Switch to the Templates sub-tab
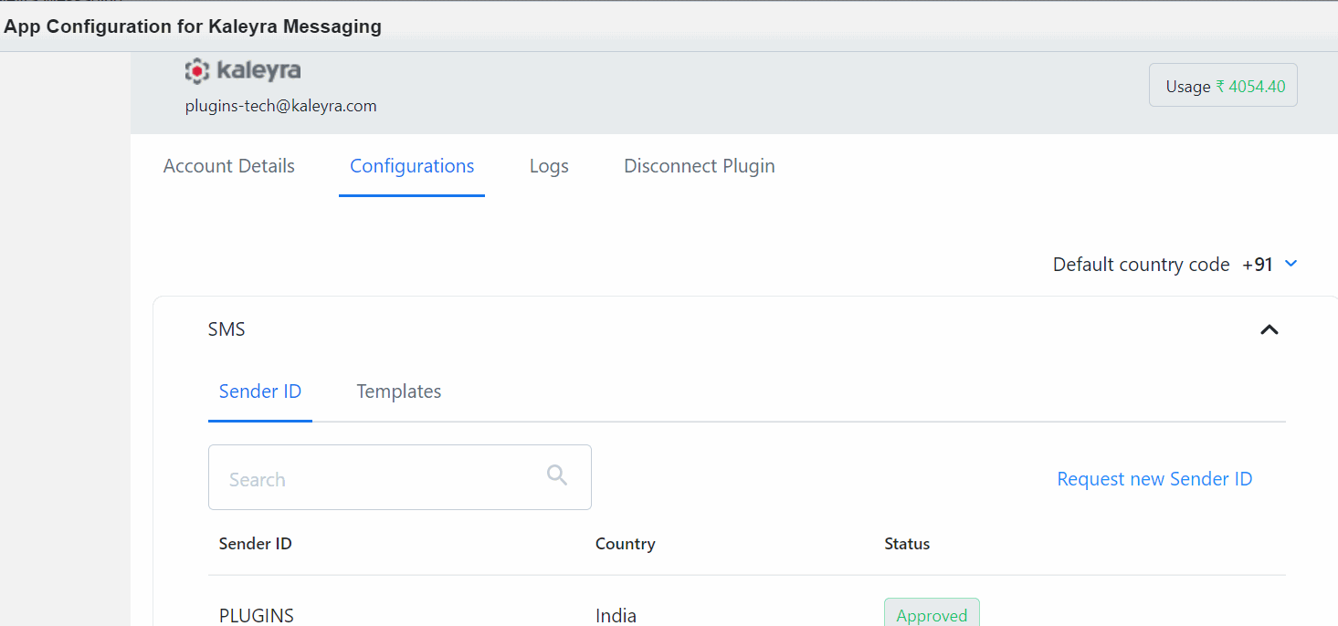Viewport: 1338px width, 626px height. pos(399,391)
